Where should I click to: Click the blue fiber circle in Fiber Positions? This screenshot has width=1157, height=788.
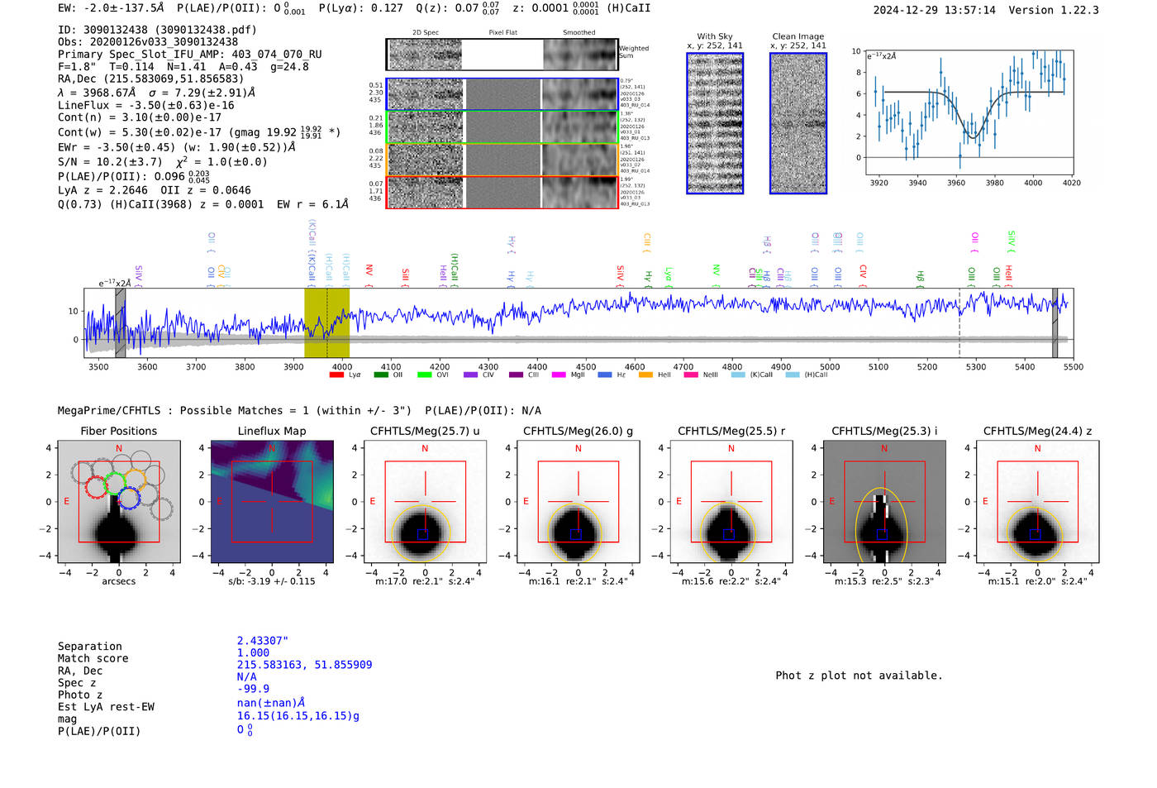tap(128, 498)
